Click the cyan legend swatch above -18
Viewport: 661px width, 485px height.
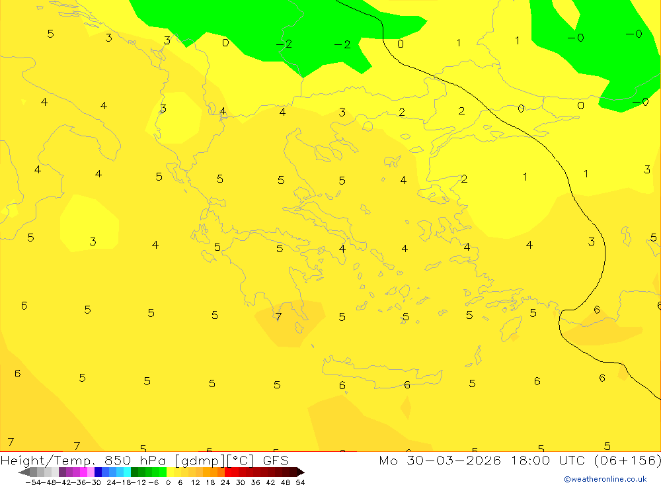click(127, 472)
